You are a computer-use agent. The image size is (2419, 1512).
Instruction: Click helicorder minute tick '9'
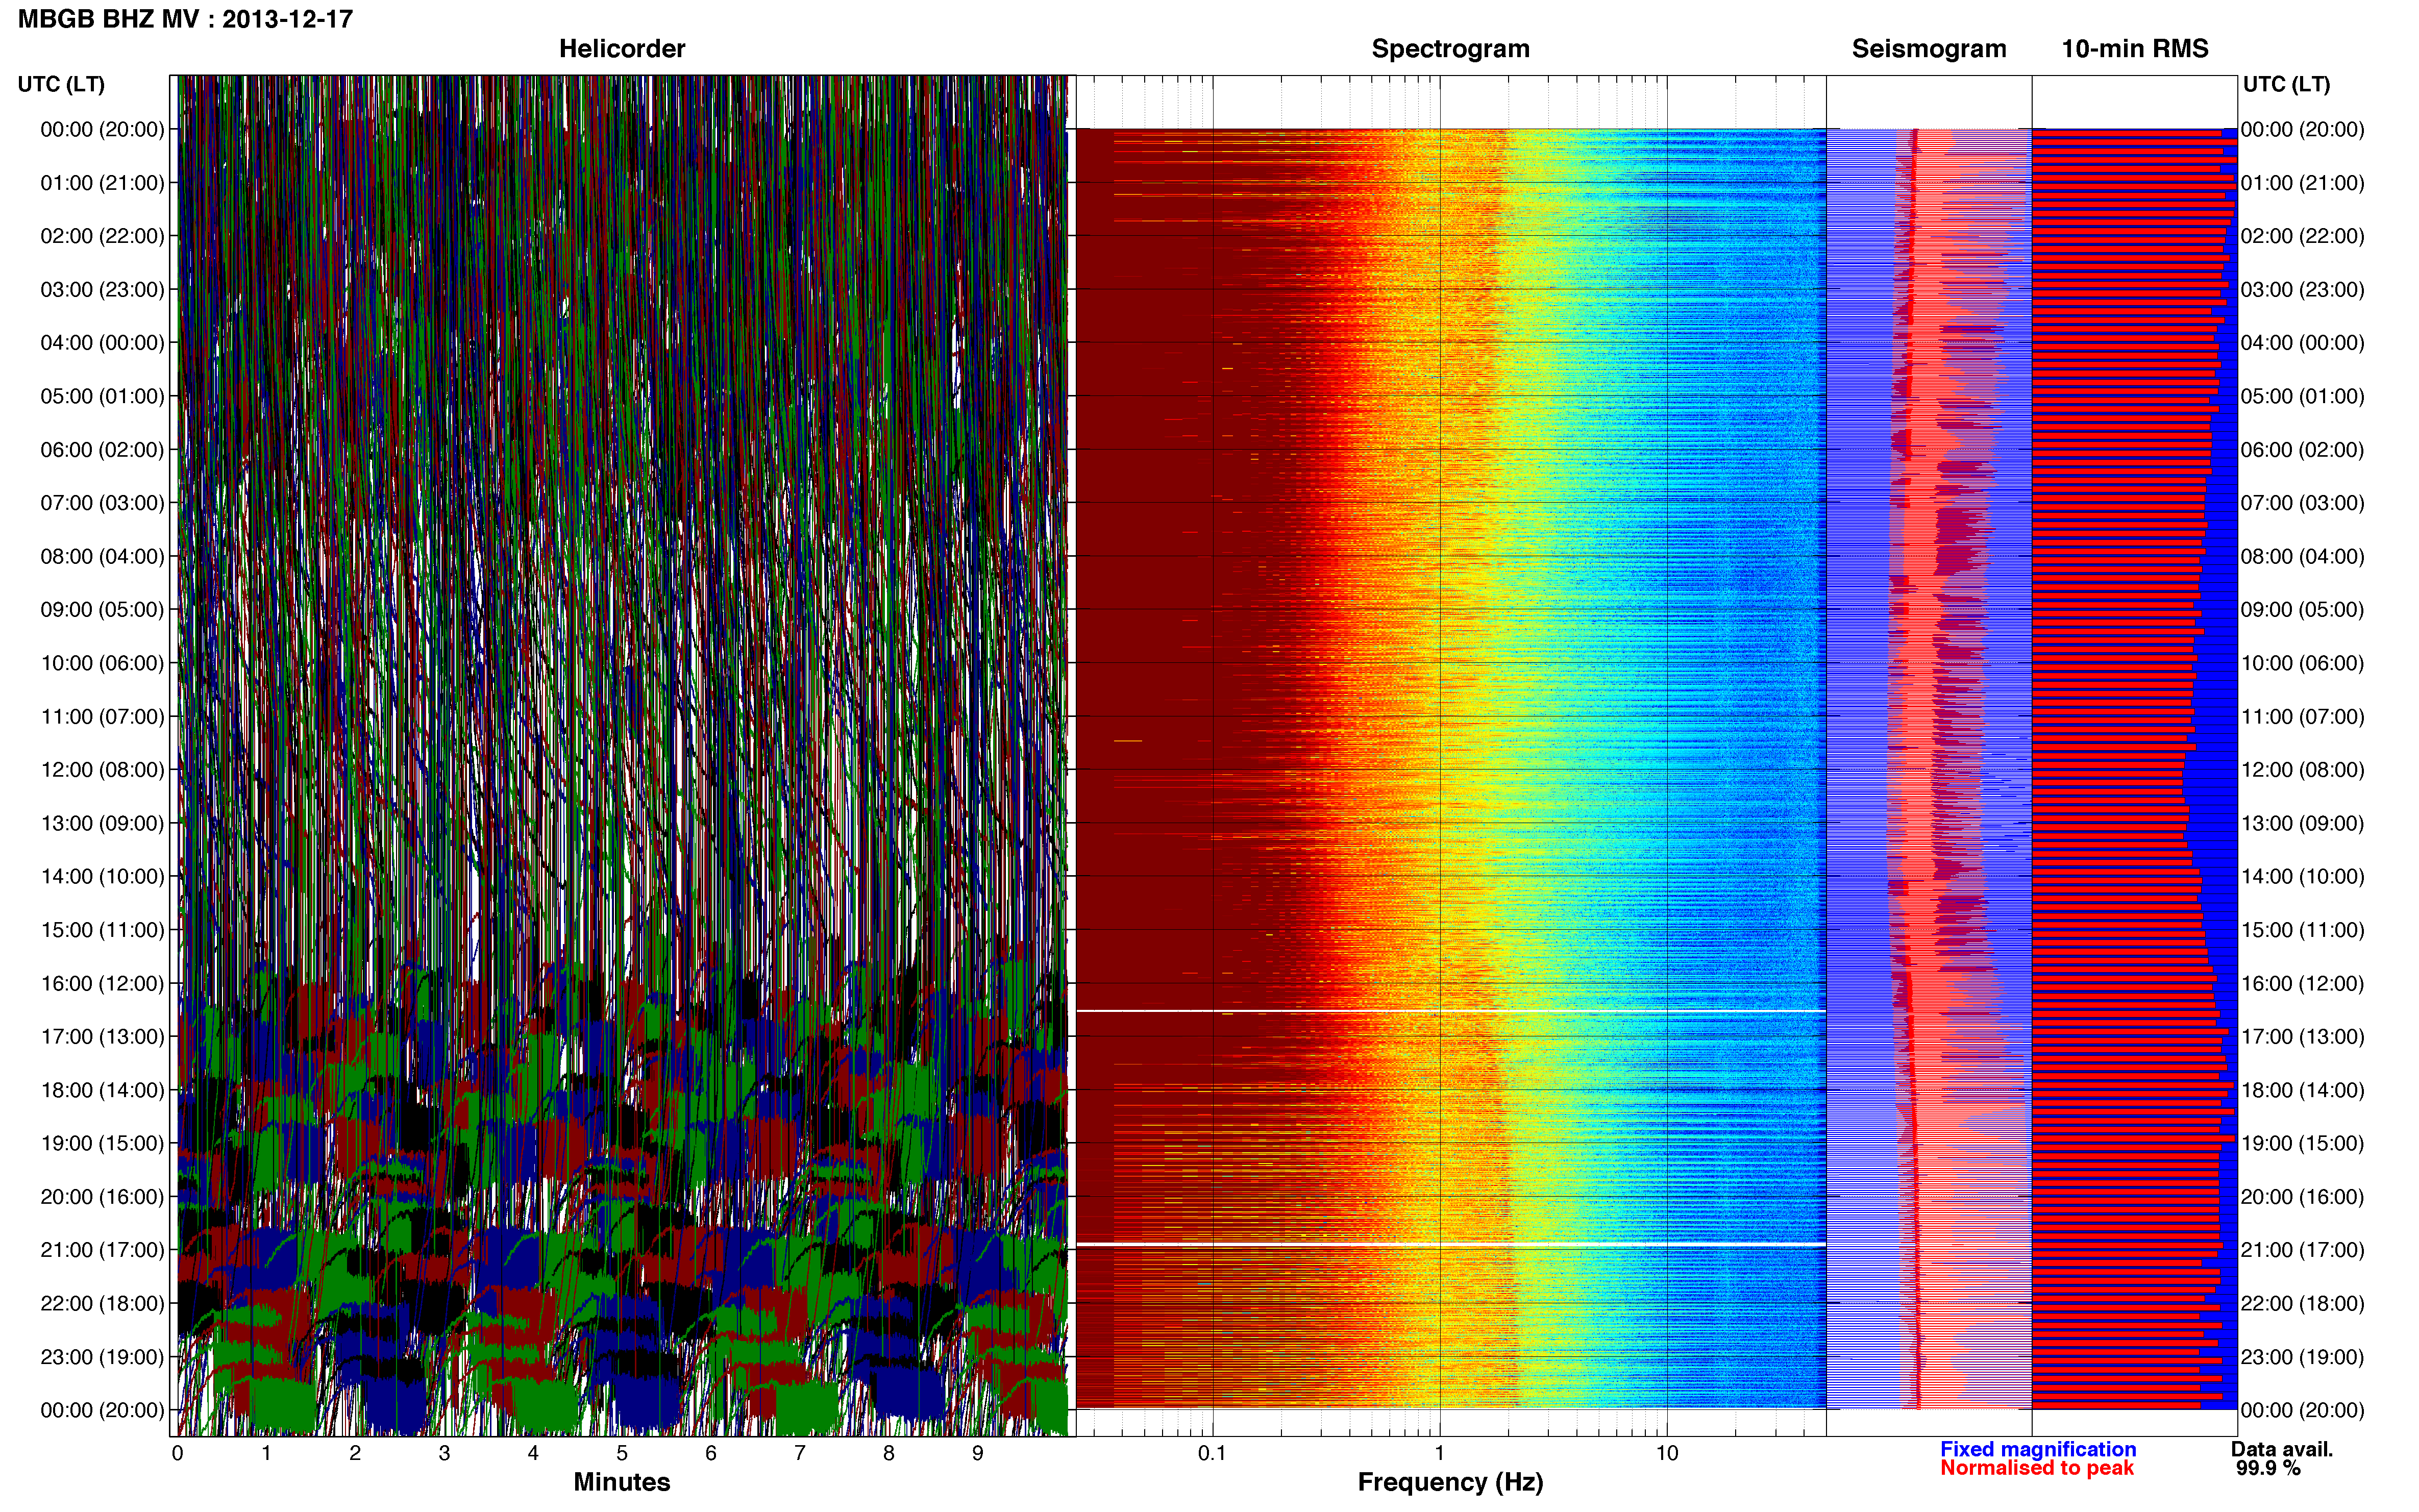(978, 1453)
